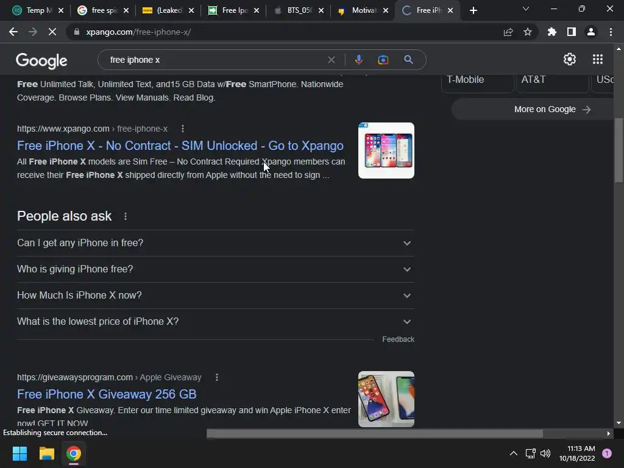Share this page icon in address bar
Viewport: 624px width, 468px height.
(508, 32)
